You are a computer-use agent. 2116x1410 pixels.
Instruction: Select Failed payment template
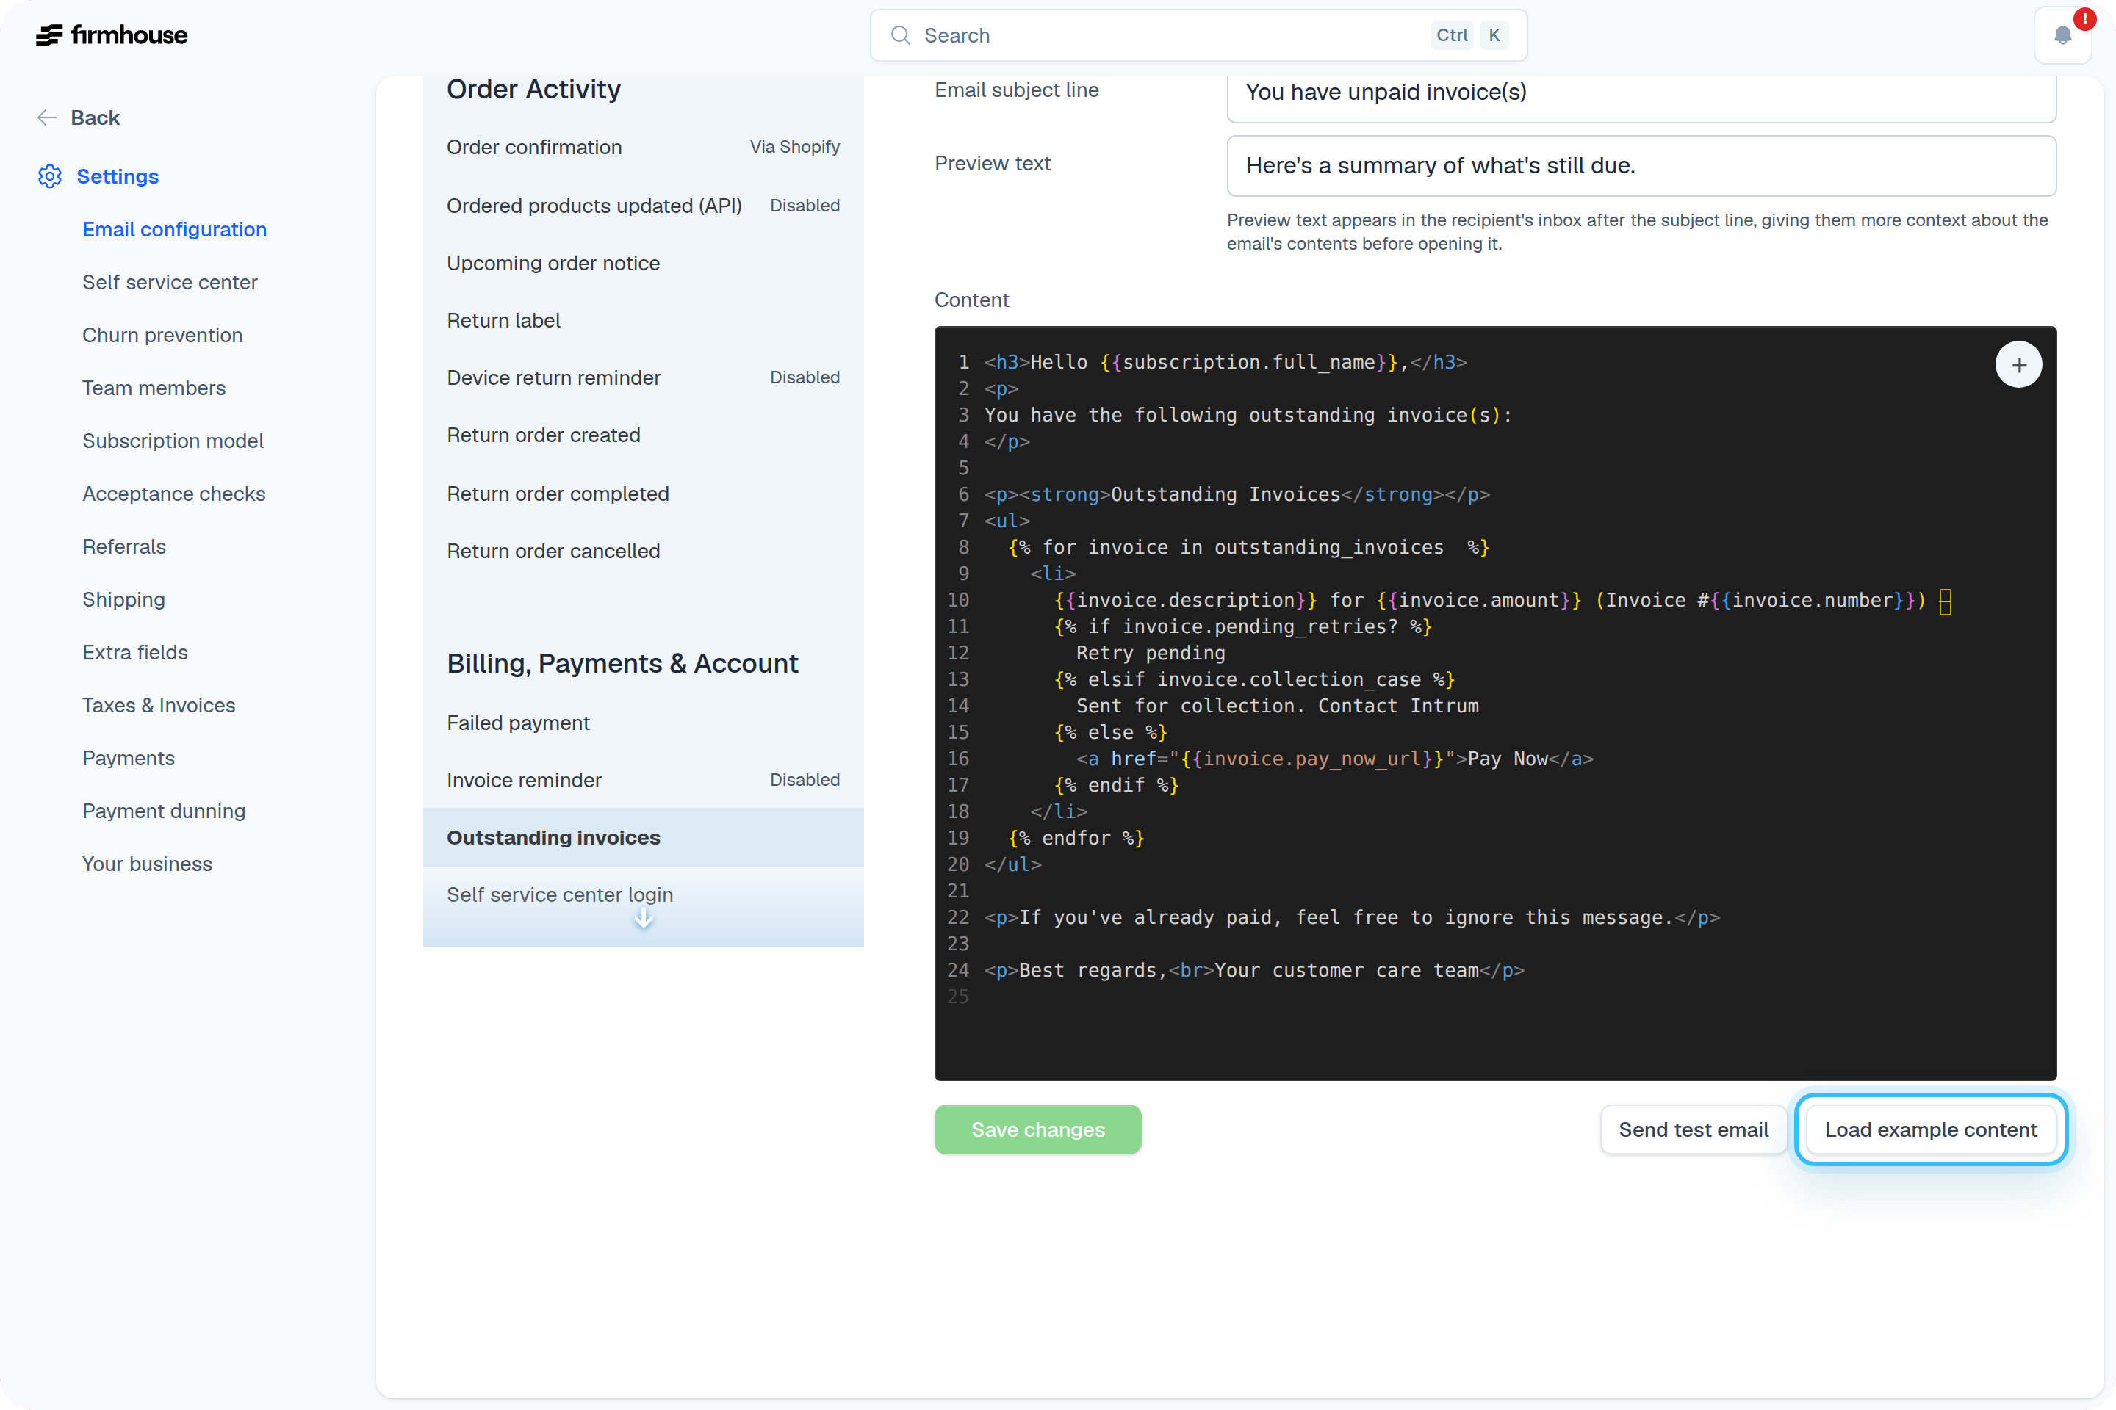644,723
